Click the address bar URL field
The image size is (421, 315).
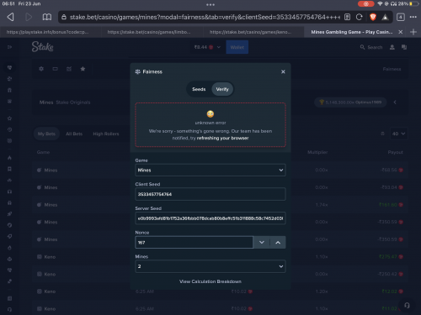(x=205, y=17)
